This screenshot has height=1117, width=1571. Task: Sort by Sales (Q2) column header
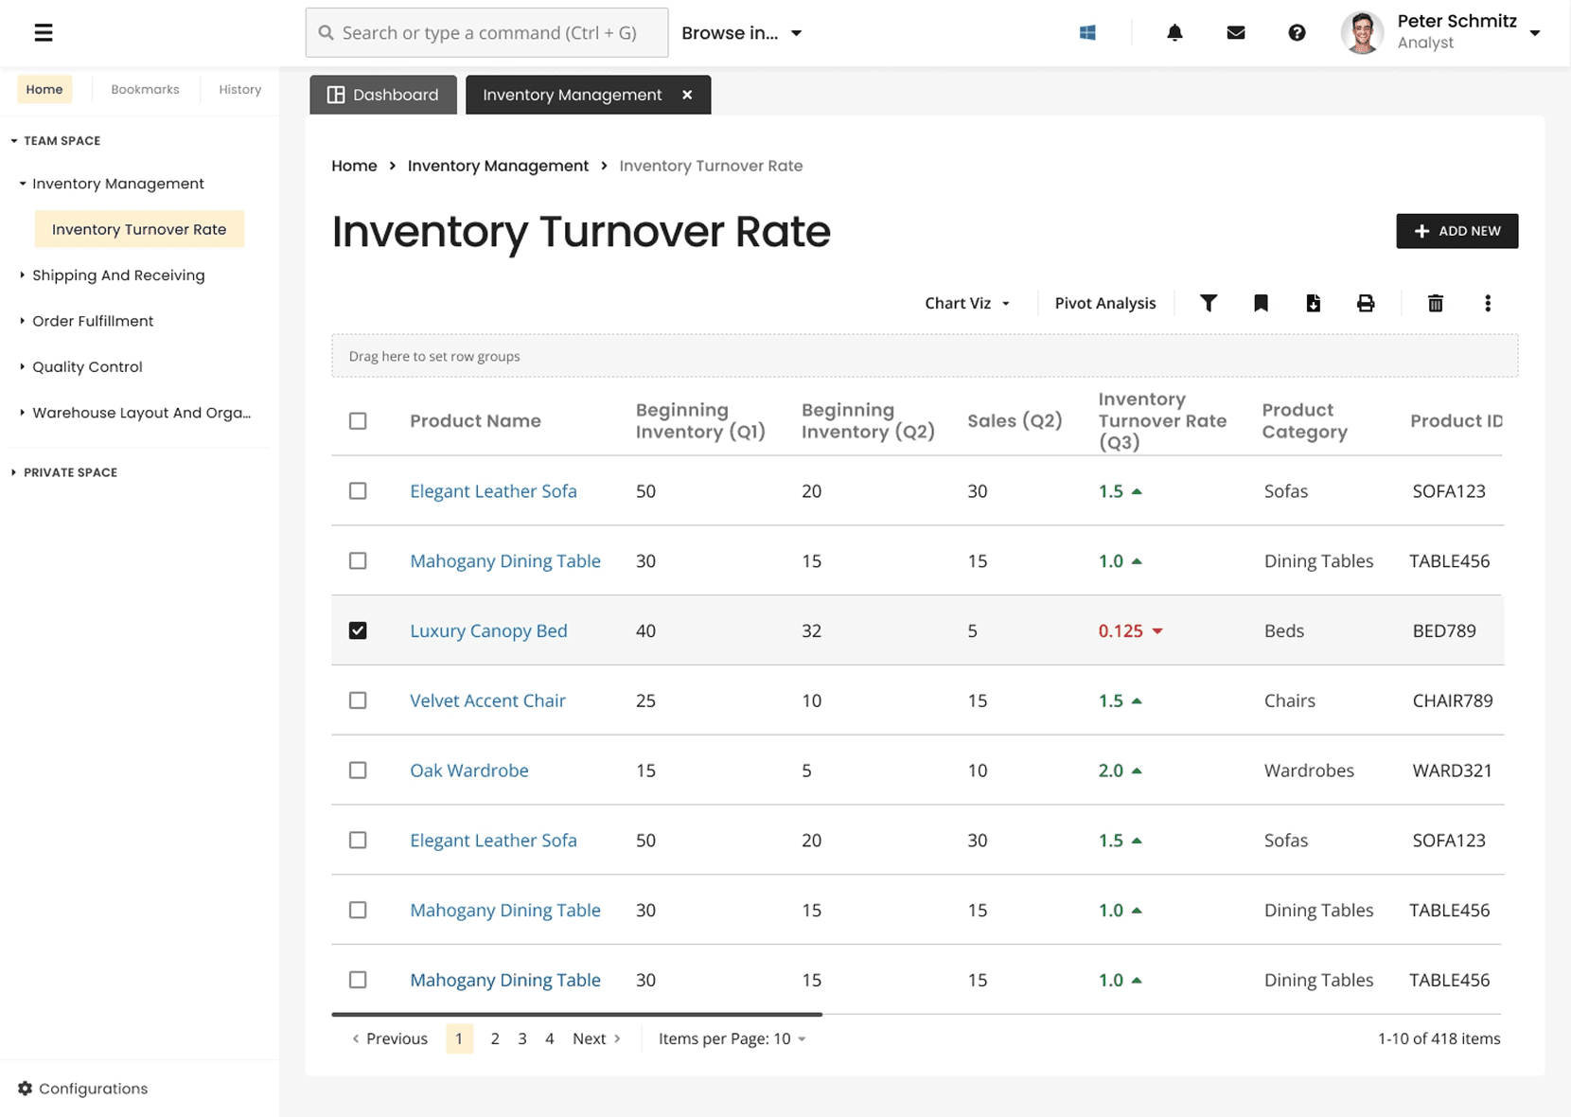[x=1015, y=421]
